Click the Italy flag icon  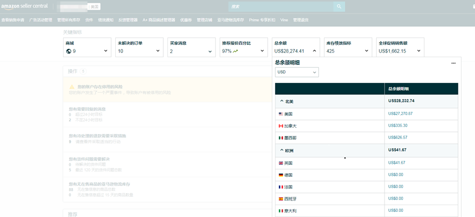coord(281,211)
